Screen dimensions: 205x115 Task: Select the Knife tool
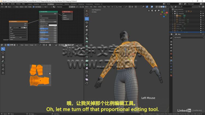(x=87, y=57)
